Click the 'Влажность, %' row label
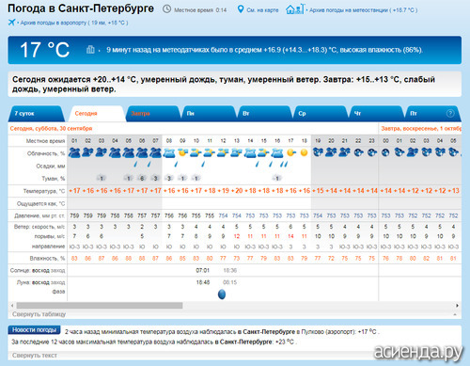 coord(47,259)
